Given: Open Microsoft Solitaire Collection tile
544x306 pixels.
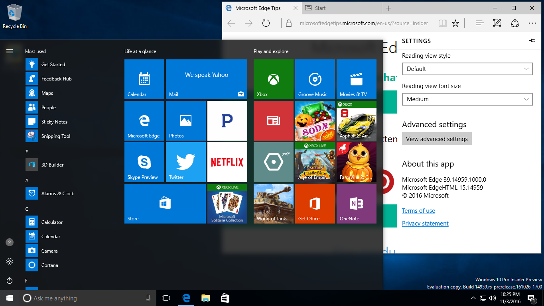Looking at the screenshot, I should point(227,204).
